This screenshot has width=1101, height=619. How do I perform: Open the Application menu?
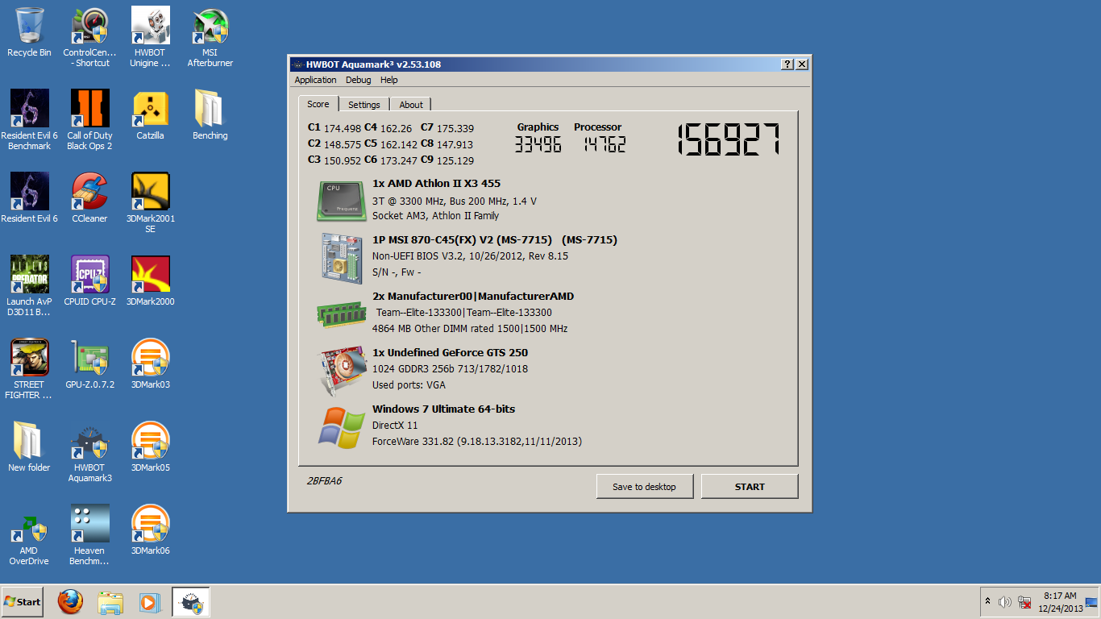point(315,80)
